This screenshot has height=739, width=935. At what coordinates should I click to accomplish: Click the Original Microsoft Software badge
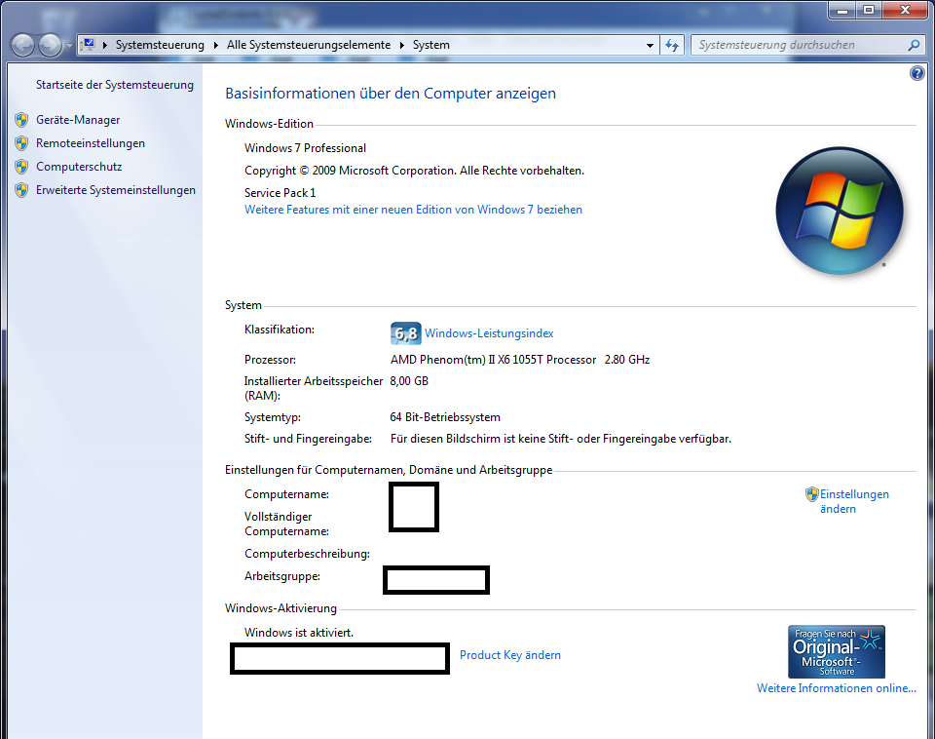coord(836,652)
